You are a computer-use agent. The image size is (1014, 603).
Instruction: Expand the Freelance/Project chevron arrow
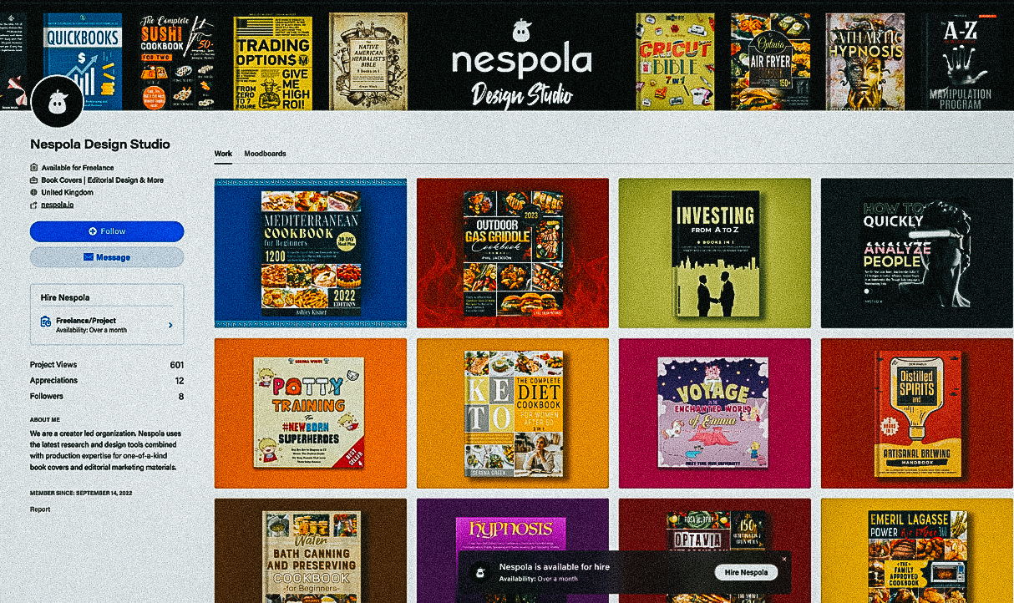[170, 325]
